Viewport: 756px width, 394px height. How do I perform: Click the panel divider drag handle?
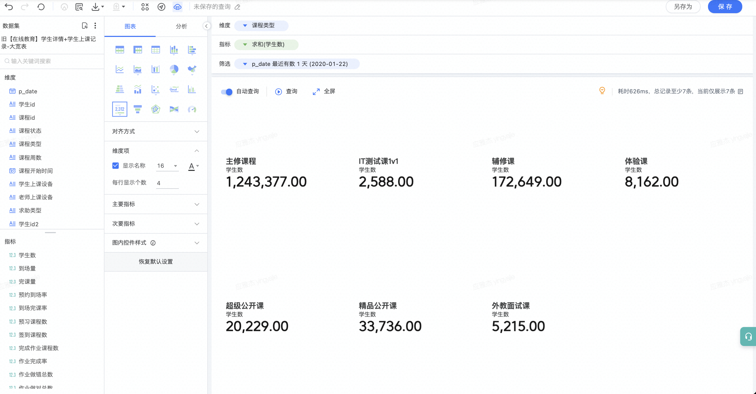tap(50, 232)
